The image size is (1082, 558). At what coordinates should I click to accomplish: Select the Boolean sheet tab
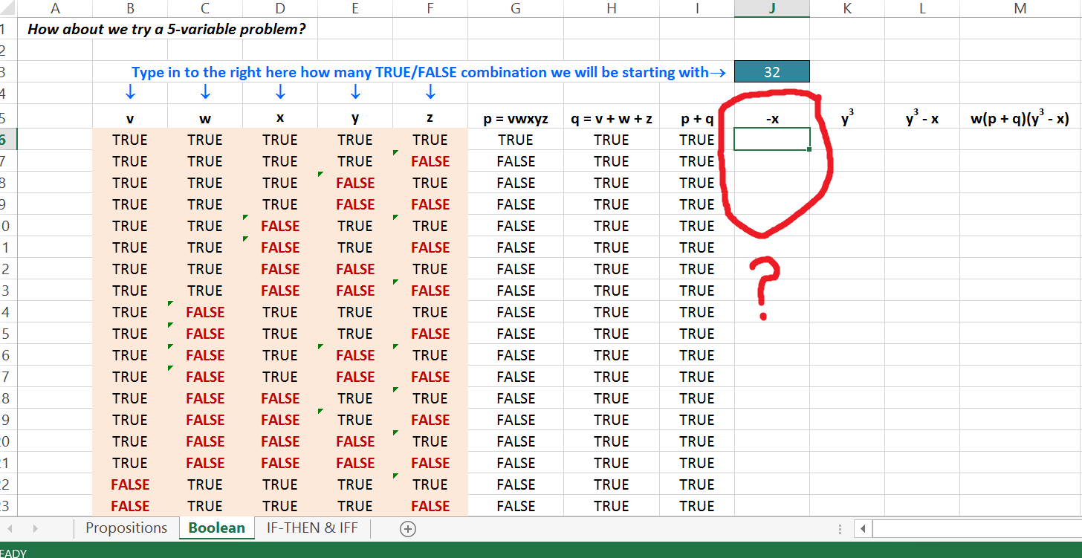216,528
